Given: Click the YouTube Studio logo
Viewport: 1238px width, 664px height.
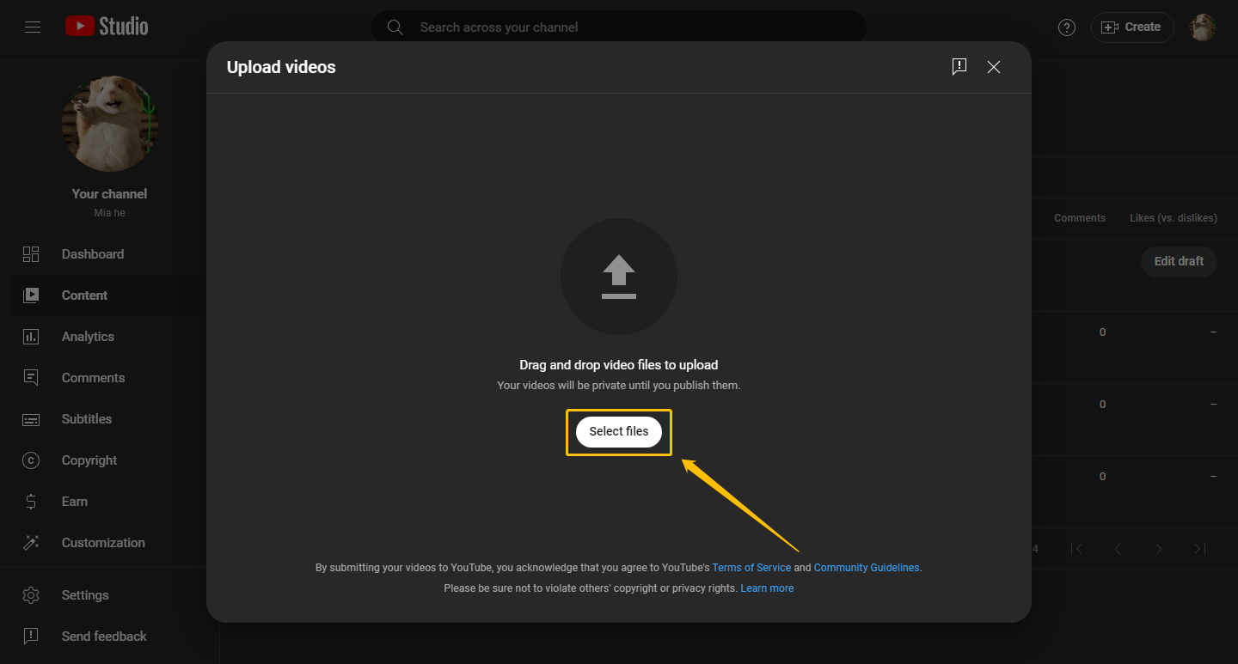Looking at the screenshot, I should [107, 27].
